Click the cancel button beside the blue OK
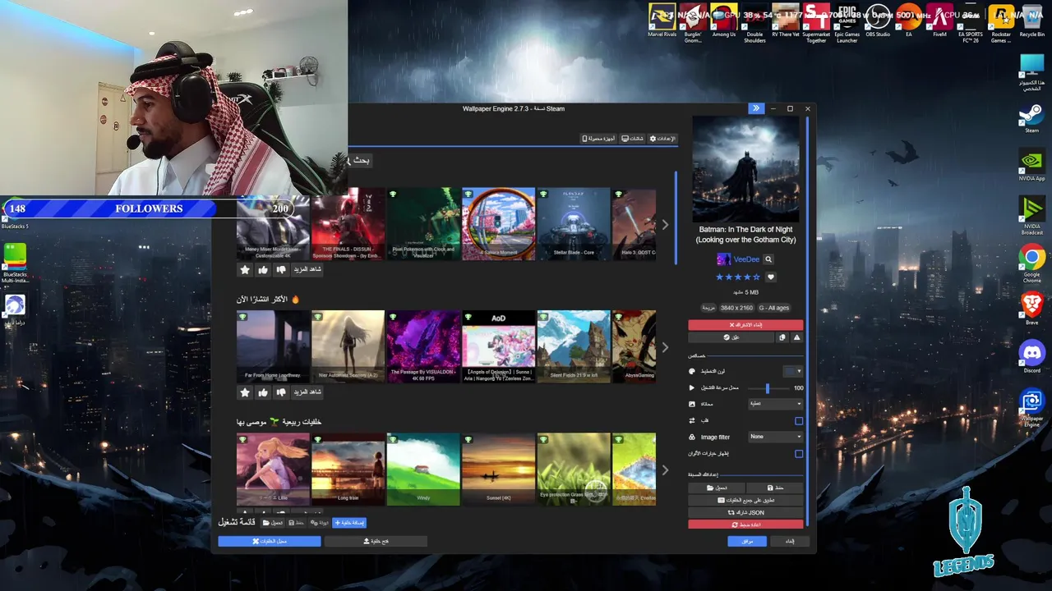Screen dimensions: 1052x591 (789, 541)
